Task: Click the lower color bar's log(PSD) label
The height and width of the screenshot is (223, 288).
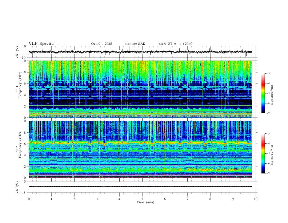Action: [x=272, y=155]
